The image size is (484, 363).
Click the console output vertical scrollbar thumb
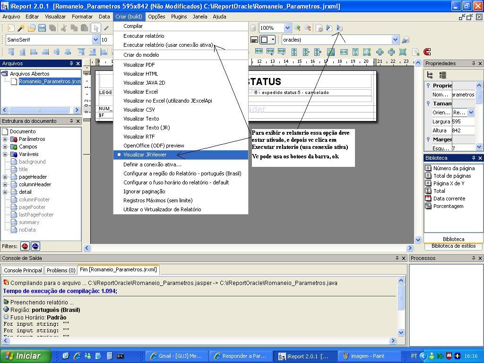401,298
